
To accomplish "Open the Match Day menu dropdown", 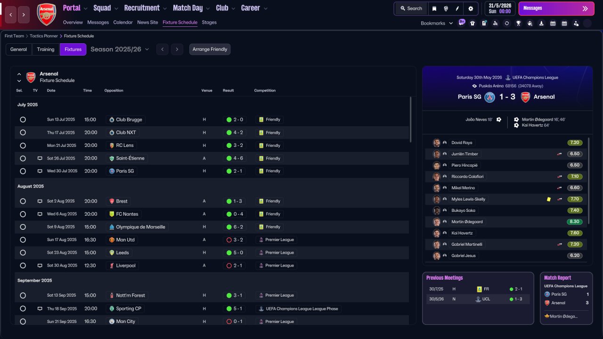I will tap(192, 8).
